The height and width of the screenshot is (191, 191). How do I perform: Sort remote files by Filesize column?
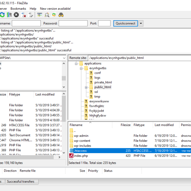point(122,125)
